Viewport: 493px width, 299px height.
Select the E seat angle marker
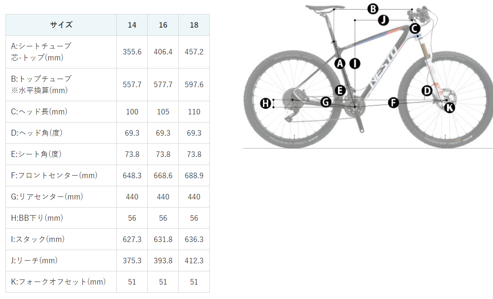[340, 91]
